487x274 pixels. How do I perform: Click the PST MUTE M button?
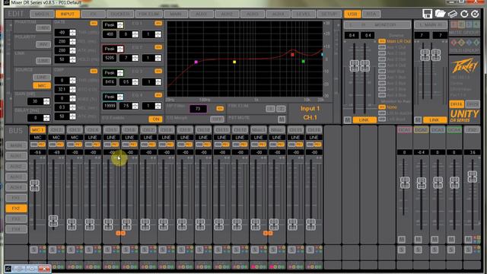click(282, 119)
